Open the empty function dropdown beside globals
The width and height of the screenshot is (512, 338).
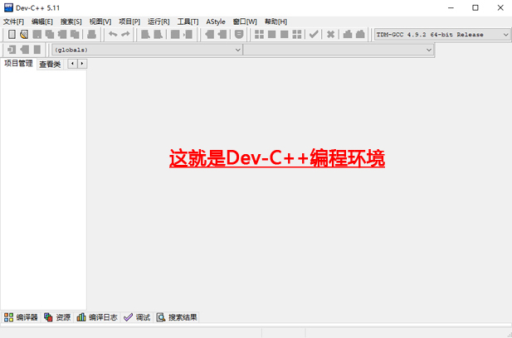pos(339,50)
